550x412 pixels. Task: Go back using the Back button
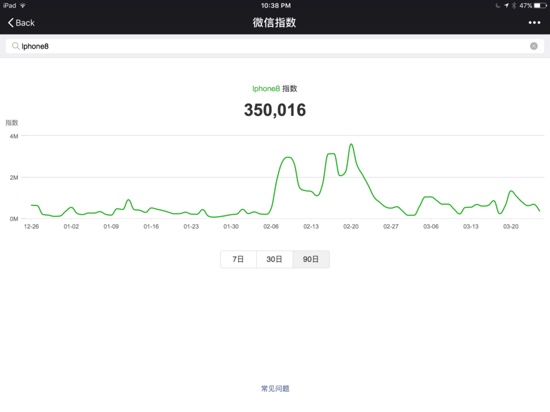(x=21, y=23)
